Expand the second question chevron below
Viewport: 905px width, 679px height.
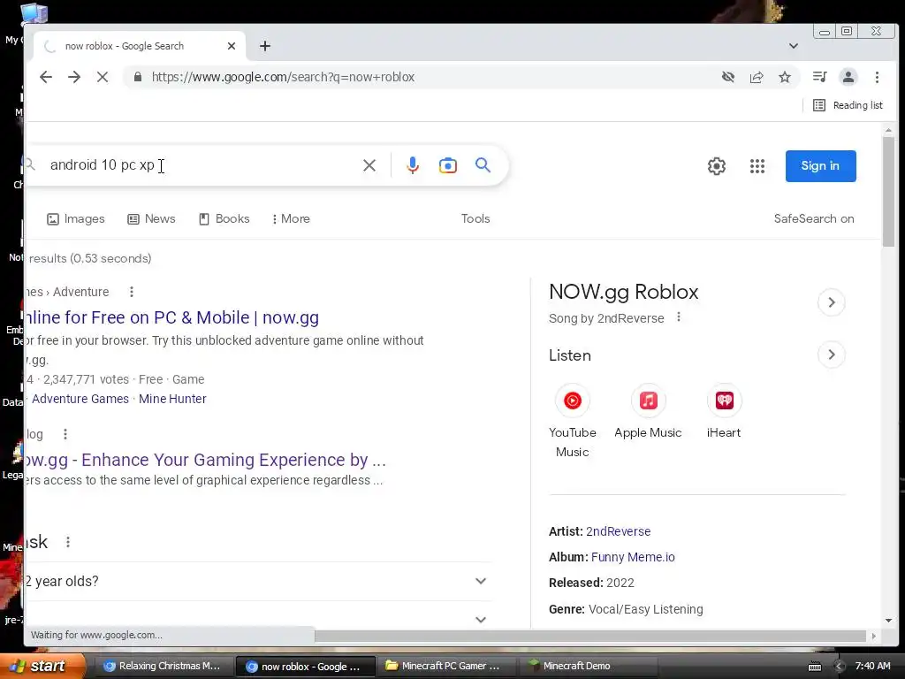(x=480, y=620)
